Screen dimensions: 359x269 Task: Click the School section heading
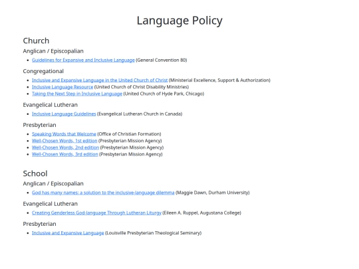(35, 173)
